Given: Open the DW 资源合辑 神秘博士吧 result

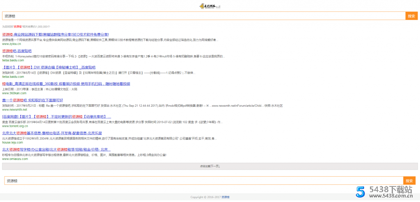Looking at the screenshot, I should 49,67.
